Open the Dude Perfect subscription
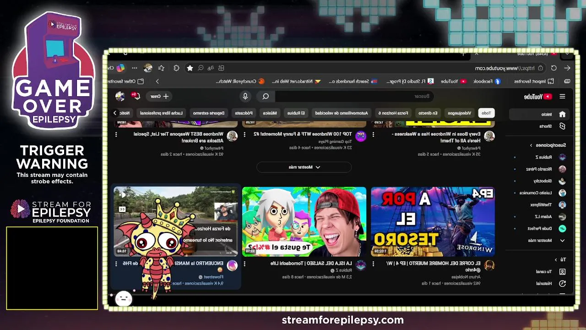The image size is (586, 330). [540, 228]
